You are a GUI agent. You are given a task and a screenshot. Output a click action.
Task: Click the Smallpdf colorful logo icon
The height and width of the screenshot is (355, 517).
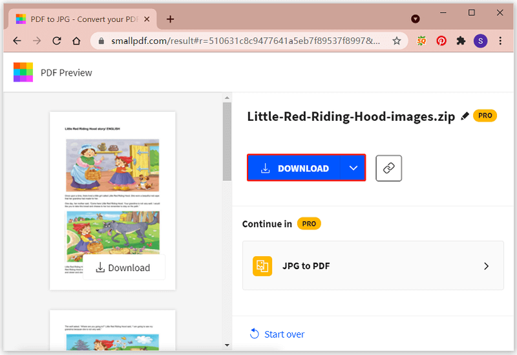(x=23, y=72)
